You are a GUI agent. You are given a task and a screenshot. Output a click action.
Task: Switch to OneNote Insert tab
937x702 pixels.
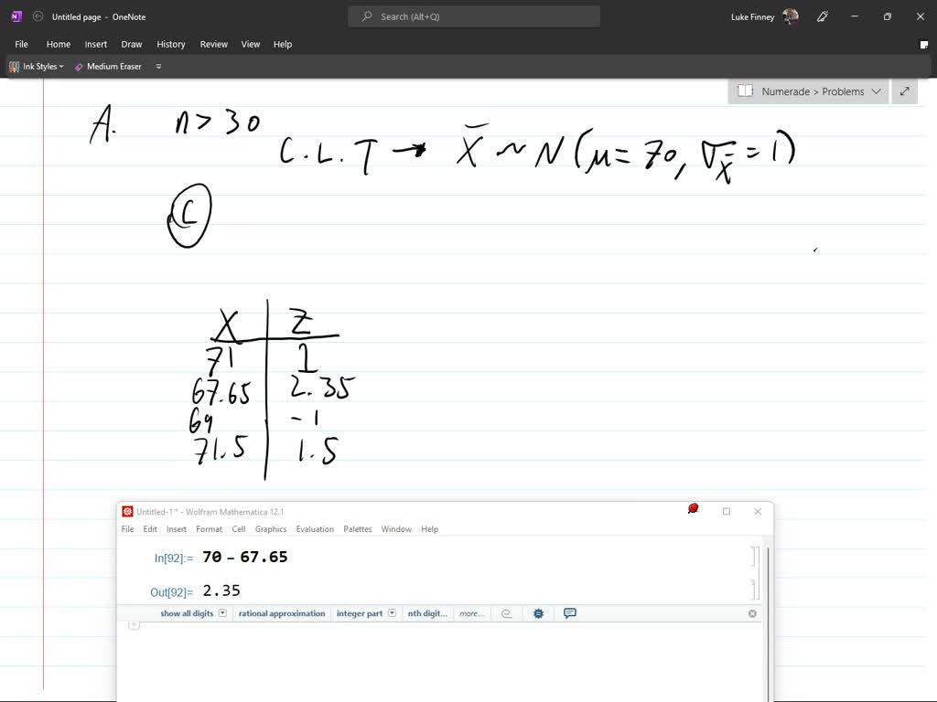pyautogui.click(x=95, y=44)
